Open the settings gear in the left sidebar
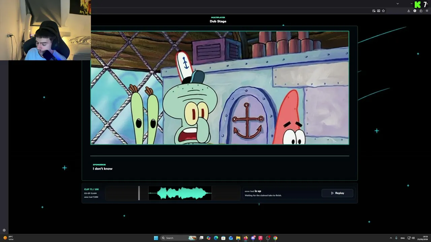This screenshot has width=431, height=242. tap(4, 230)
